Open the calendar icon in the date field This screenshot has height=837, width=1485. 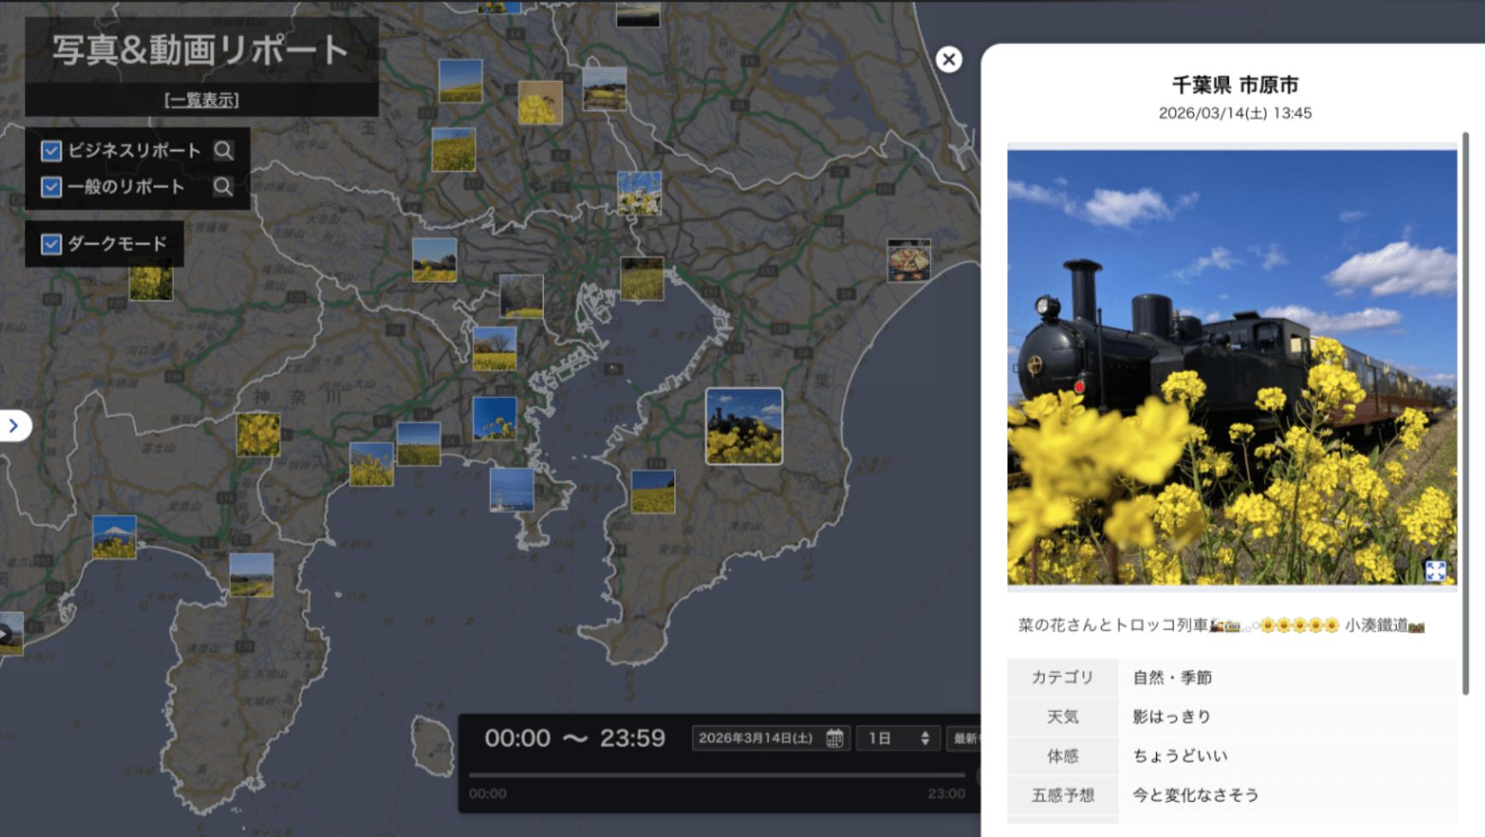[834, 738]
